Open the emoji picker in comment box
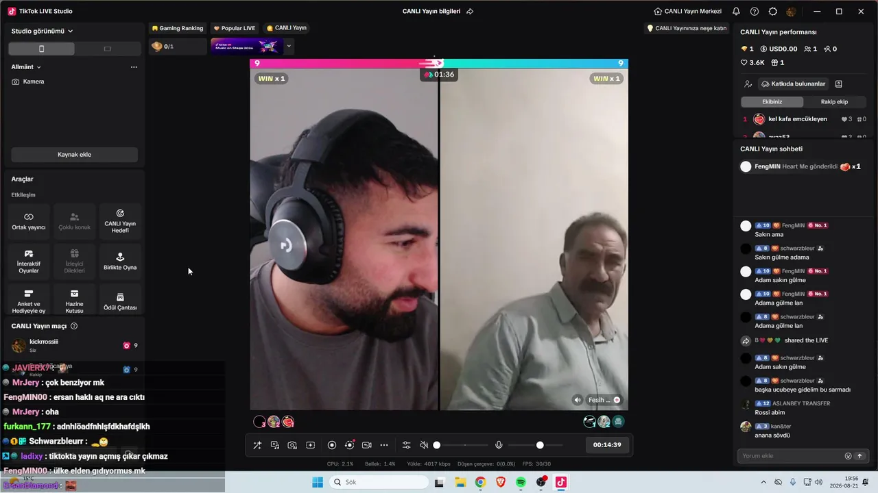Screen dimensions: 878x493 pos(848,456)
